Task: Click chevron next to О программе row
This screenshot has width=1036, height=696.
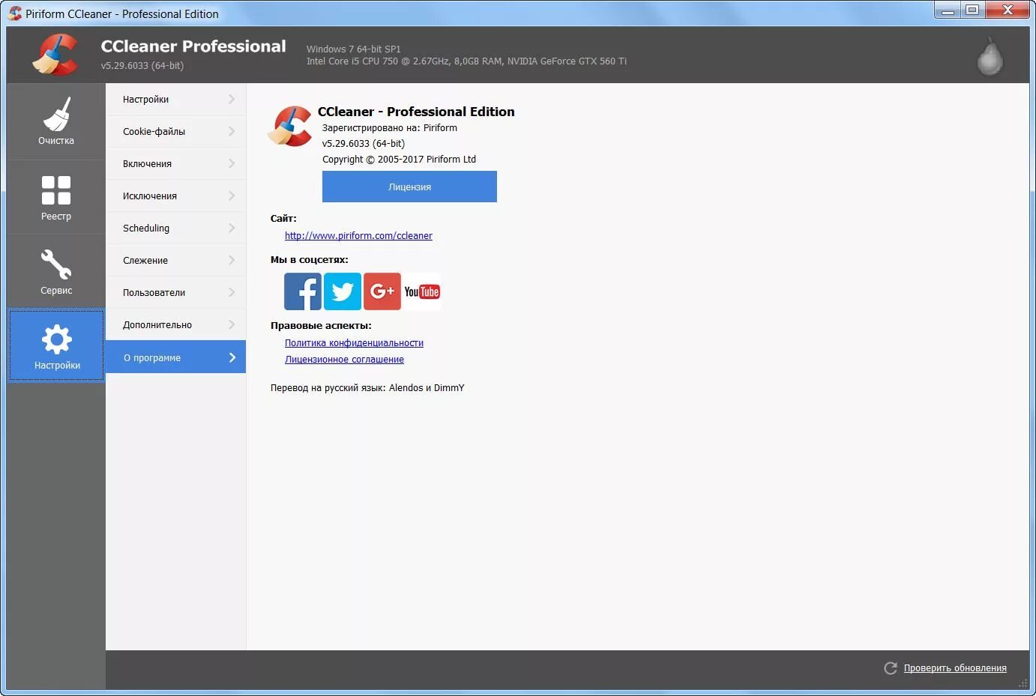Action: point(232,357)
